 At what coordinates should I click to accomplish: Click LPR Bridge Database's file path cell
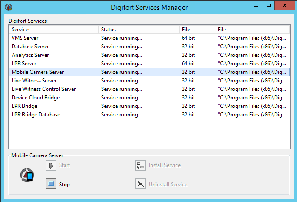pyautogui.click(x=252, y=115)
